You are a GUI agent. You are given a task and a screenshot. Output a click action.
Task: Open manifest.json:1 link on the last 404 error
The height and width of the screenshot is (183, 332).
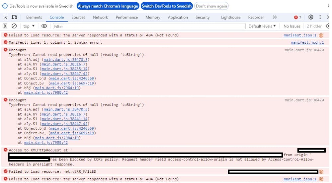click(300, 179)
